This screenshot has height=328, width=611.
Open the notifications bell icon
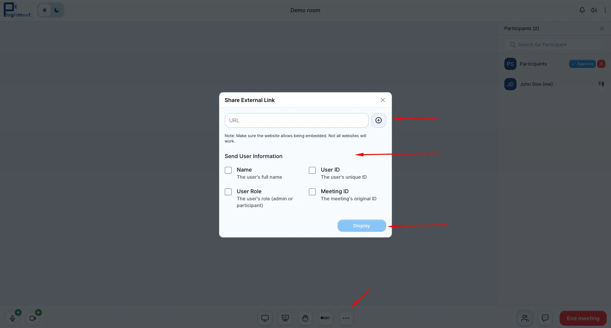[582, 10]
